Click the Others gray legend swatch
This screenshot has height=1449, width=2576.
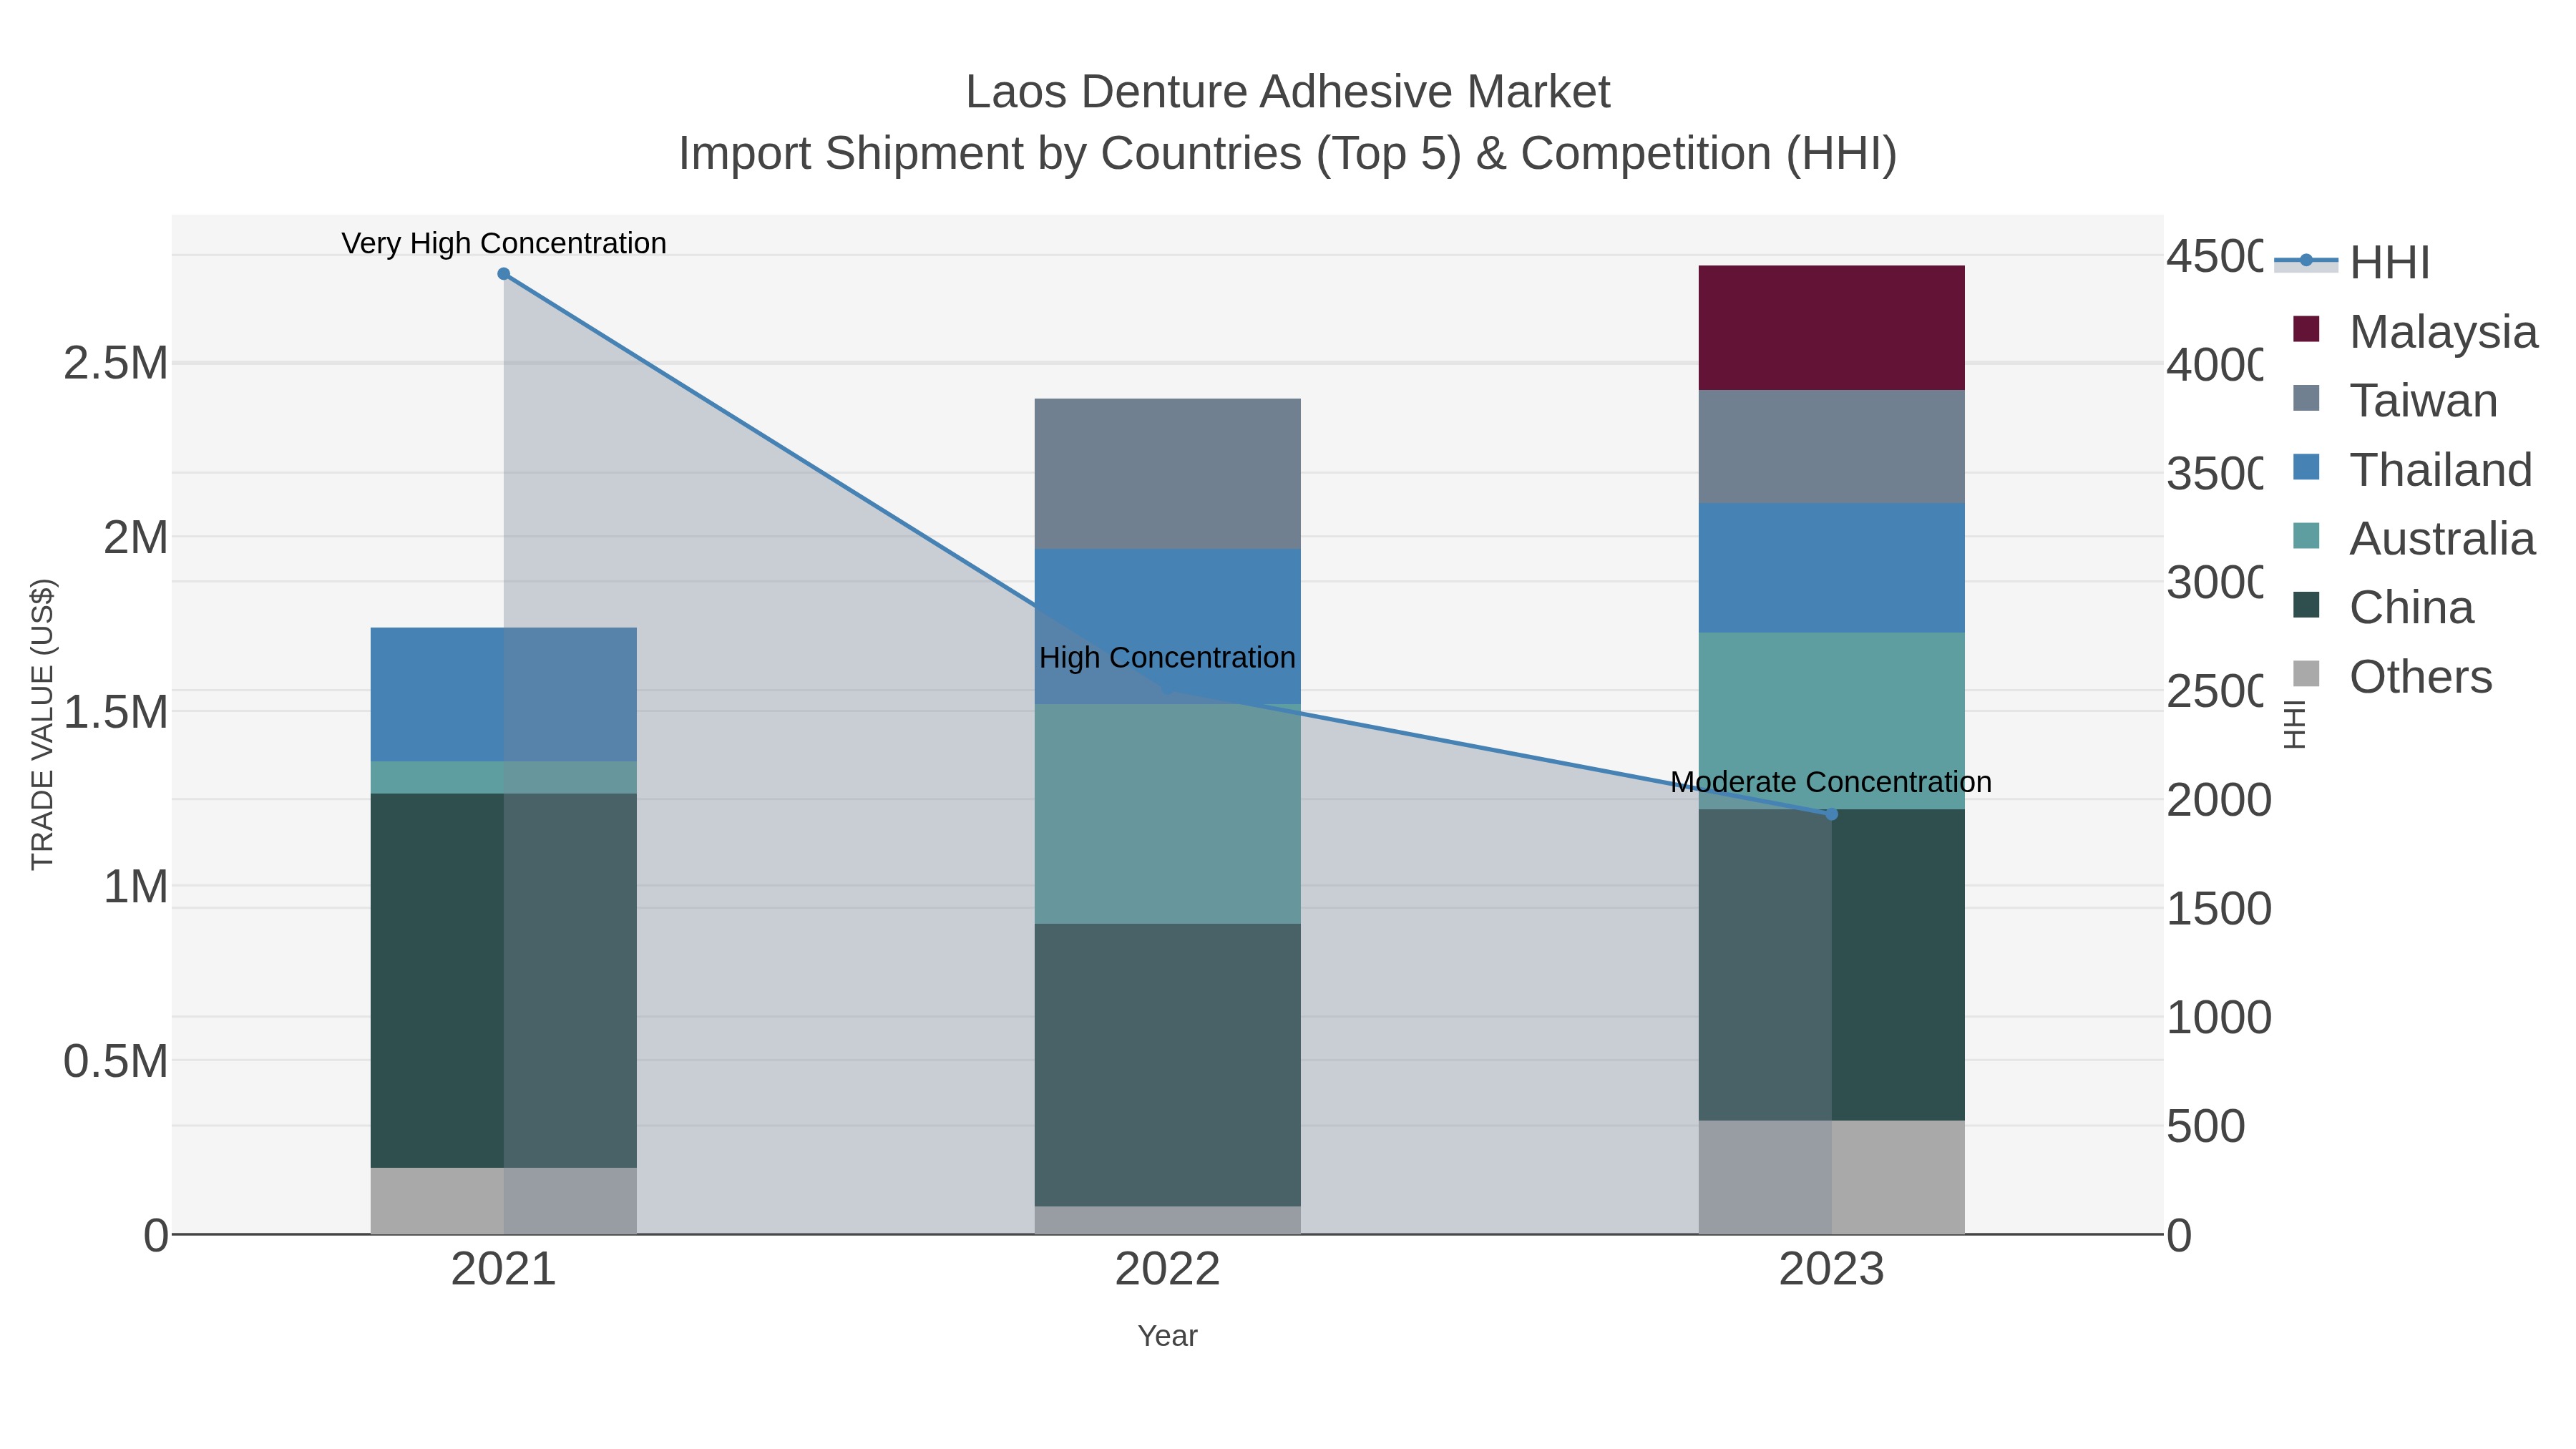(2306, 674)
